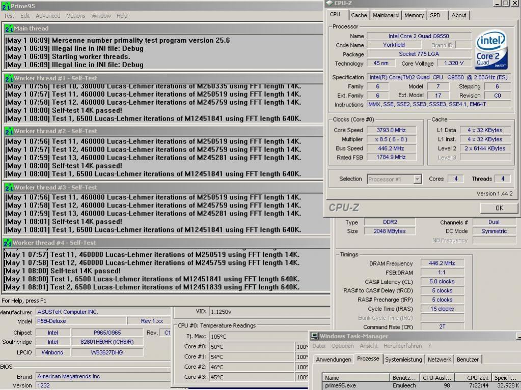Sort by the Benutz... column header
The width and height of the screenshot is (521, 390).
[404, 378]
